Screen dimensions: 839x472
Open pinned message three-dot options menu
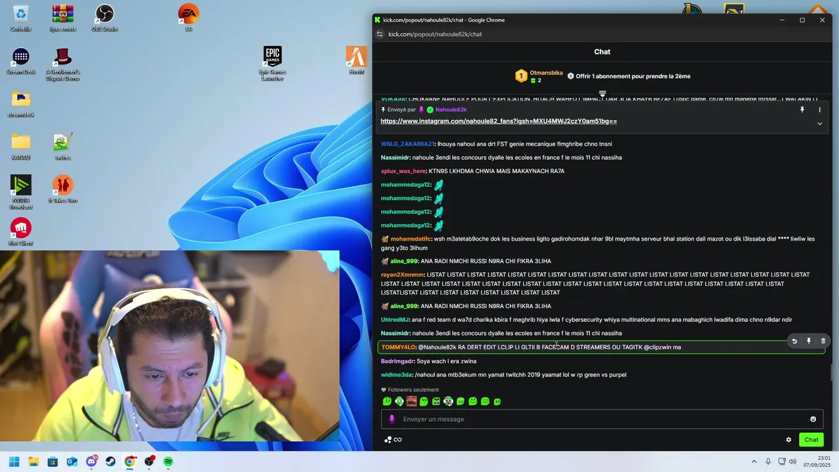pos(819,109)
